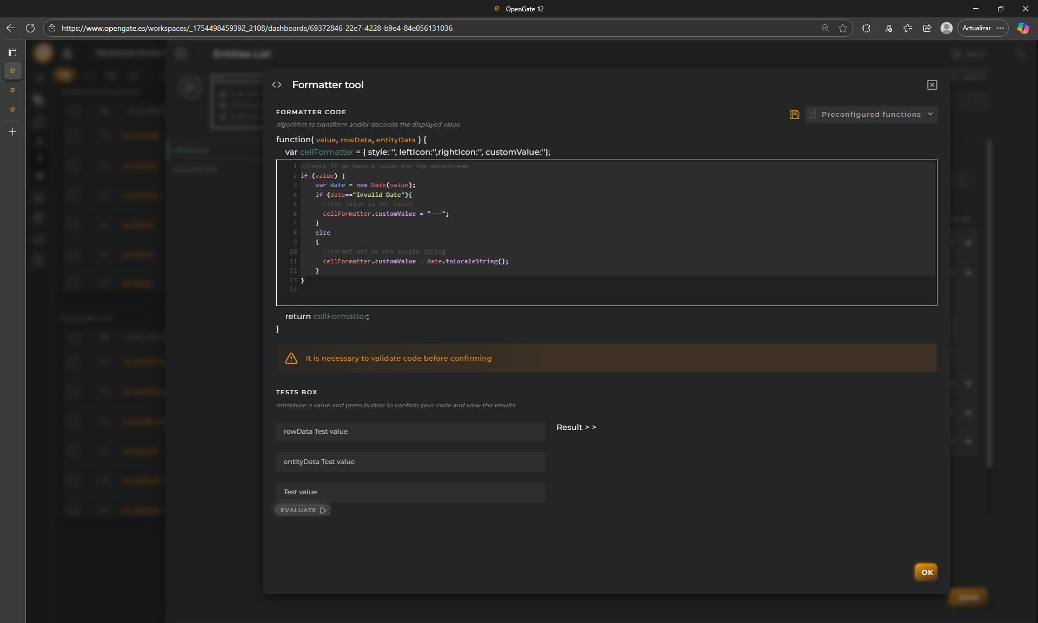Click inside the formatter code editor
This screenshot has height=623, width=1038.
pyautogui.click(x=605, y=233)
